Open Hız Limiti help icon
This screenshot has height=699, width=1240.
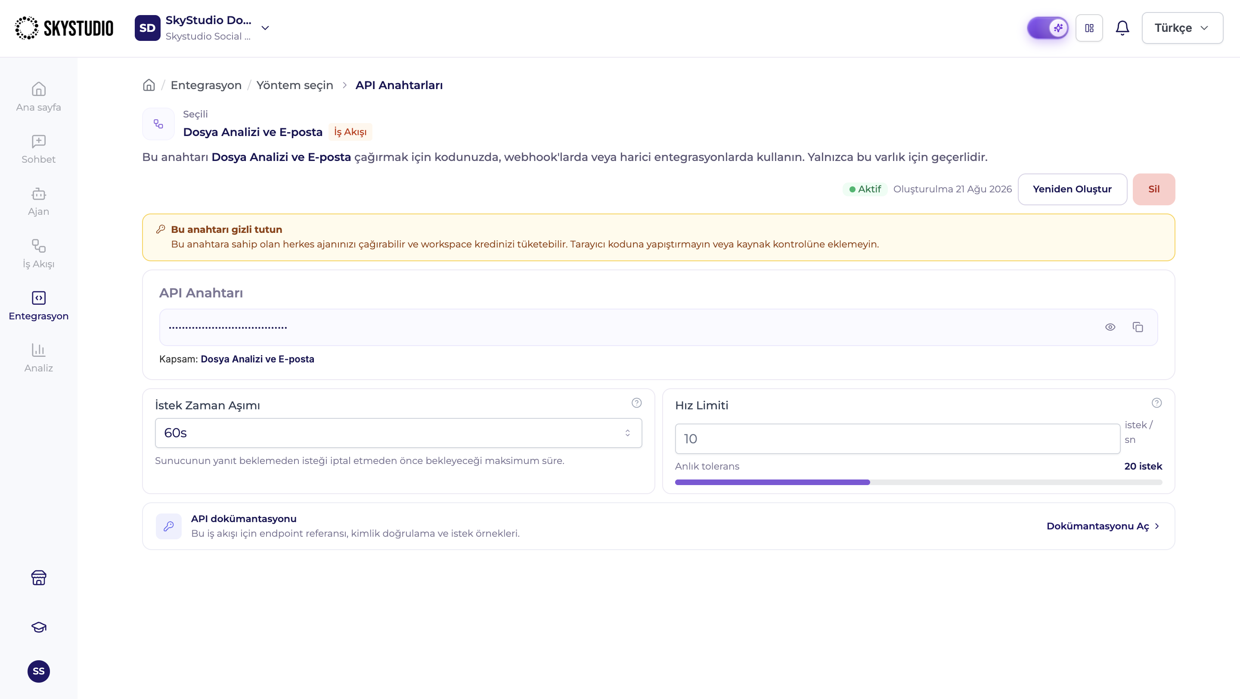[x=1157, y=403]
